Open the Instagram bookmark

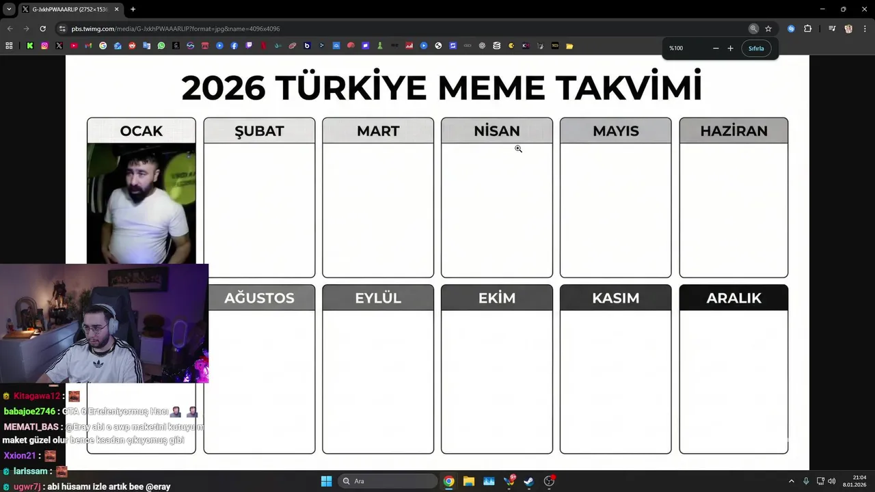[x=44, y=46]
